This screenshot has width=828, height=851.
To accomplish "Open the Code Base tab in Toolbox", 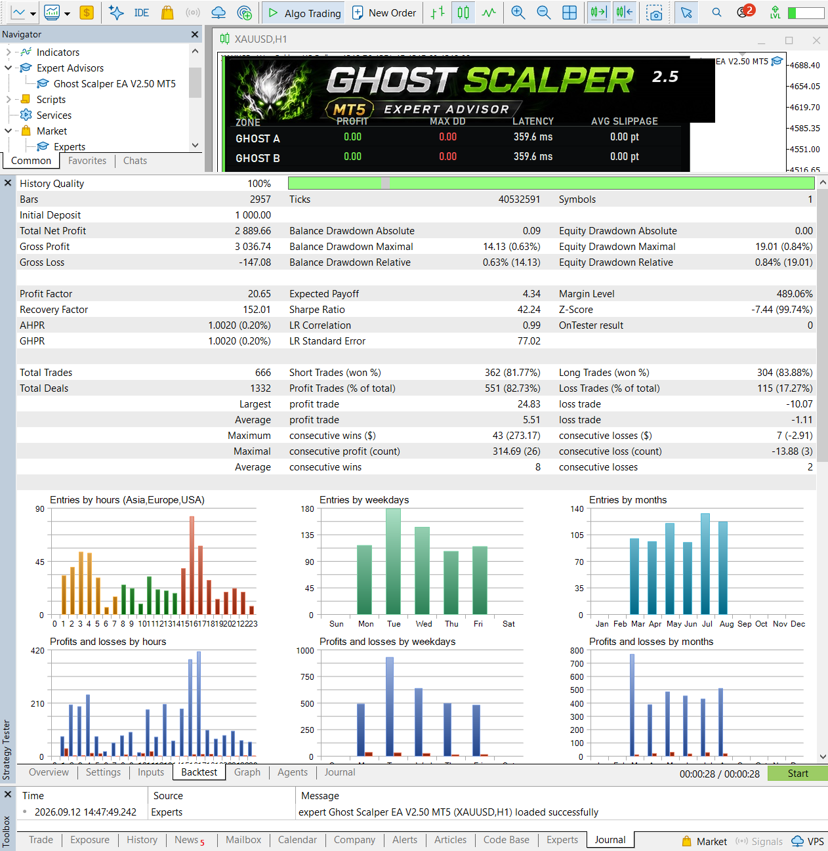I will tap(507, 840).
